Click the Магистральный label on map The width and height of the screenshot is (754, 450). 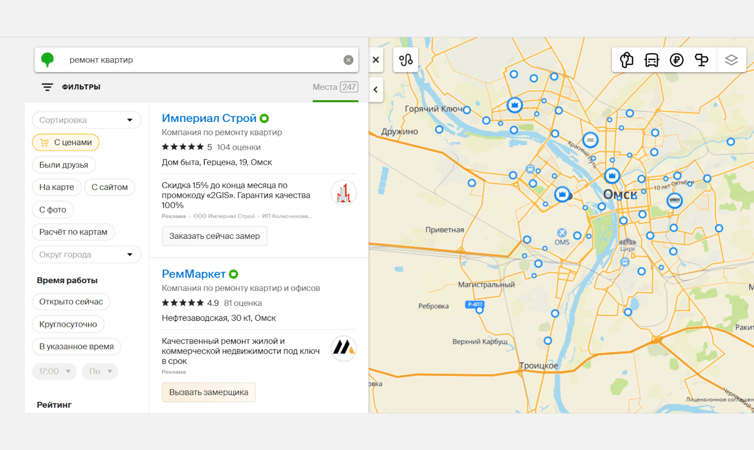487,285
